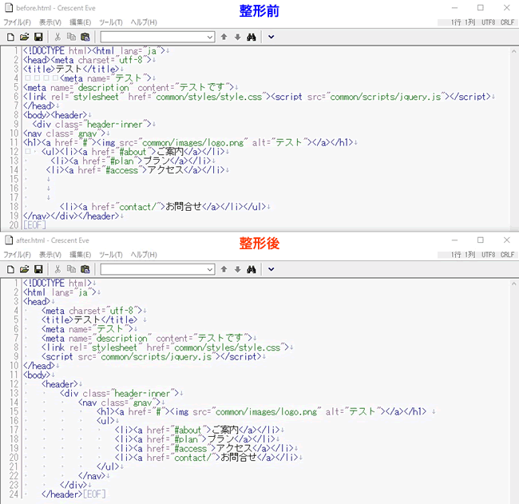
Task: Save file icon in before.html window
Action: (x=38, y=37)
